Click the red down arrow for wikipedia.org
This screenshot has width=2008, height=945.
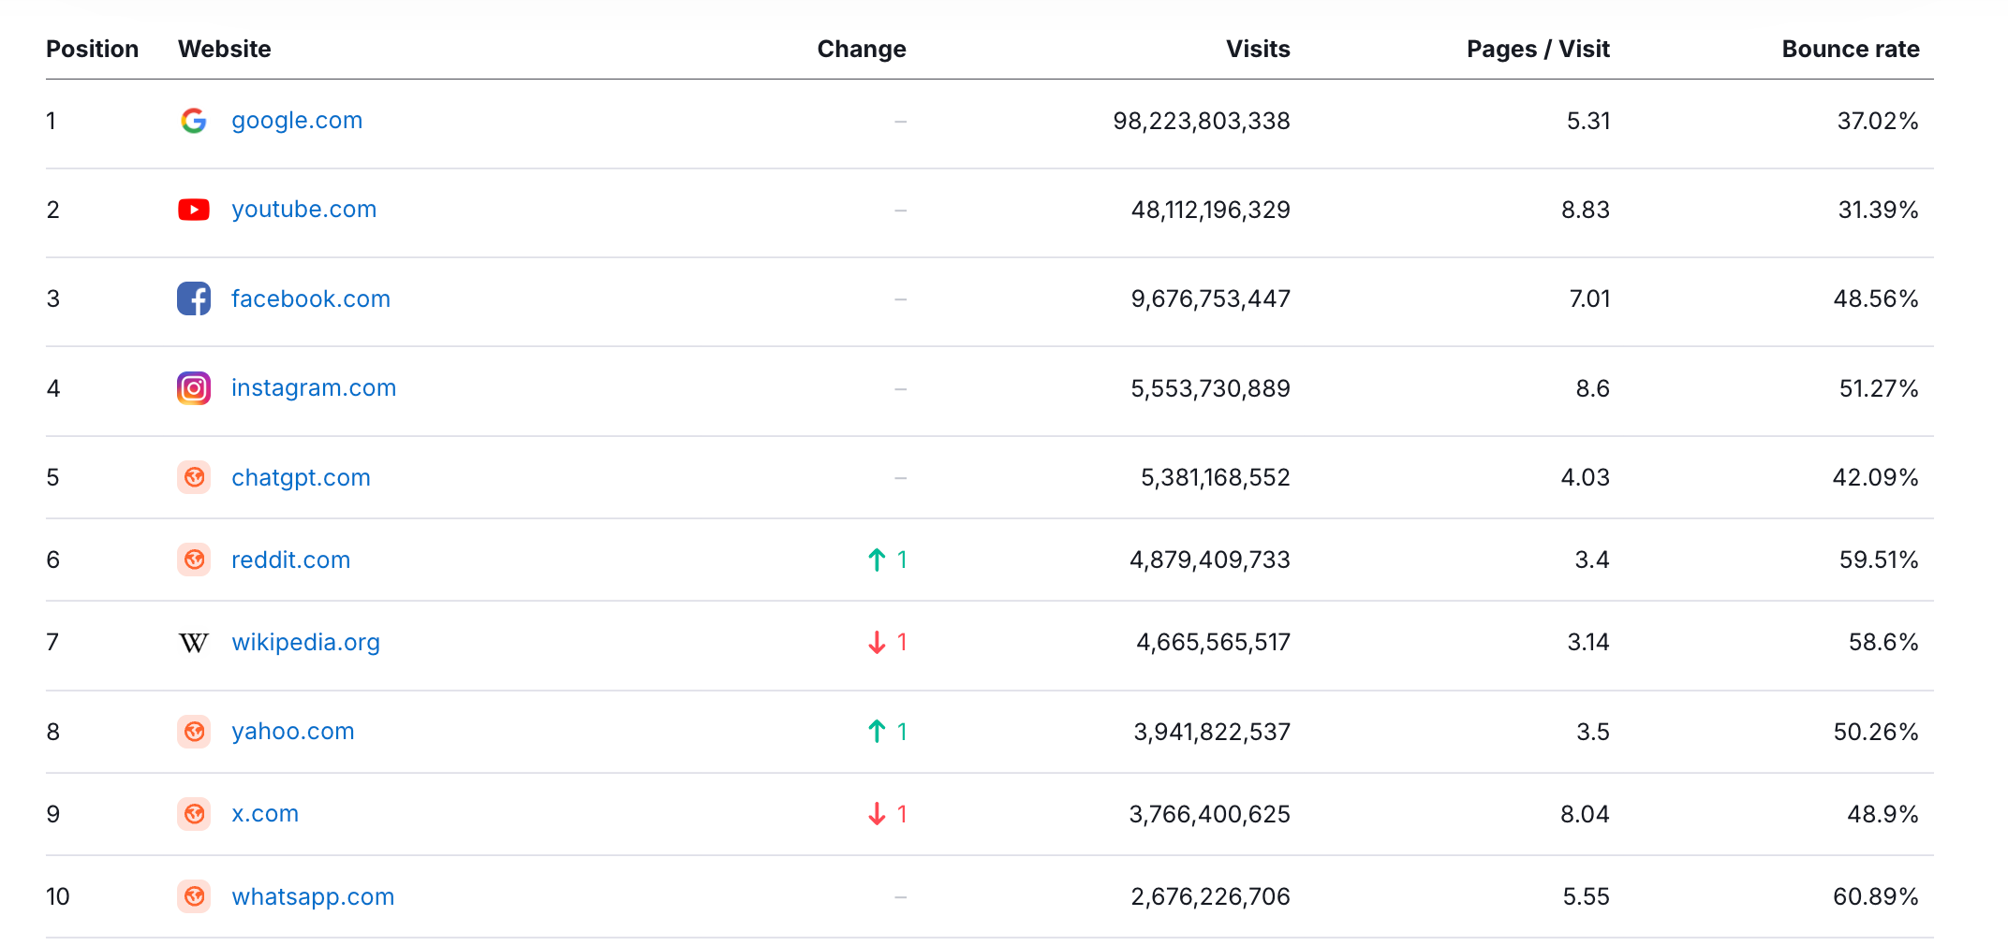pos(877,643)
